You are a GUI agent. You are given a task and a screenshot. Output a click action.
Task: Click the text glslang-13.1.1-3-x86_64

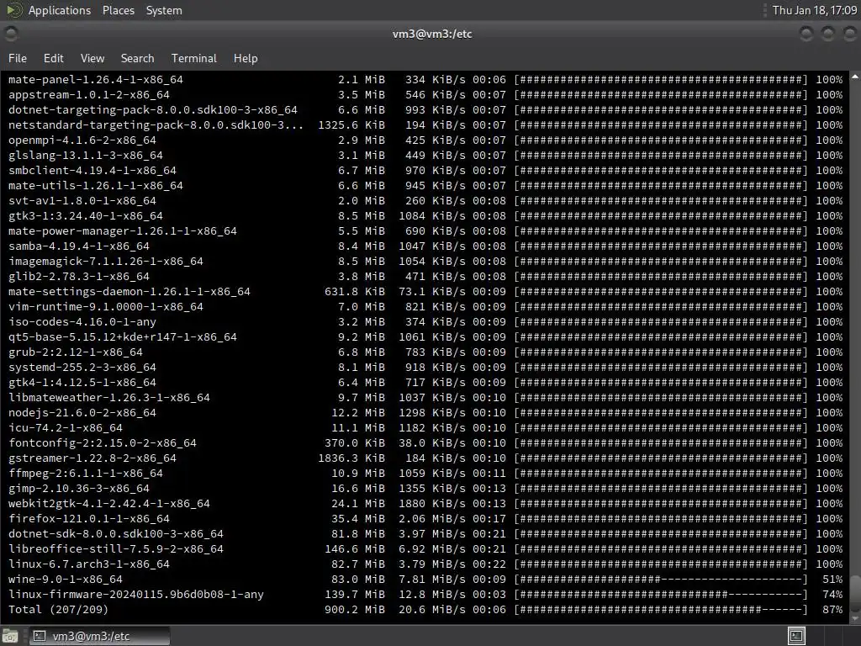(86, 156)
